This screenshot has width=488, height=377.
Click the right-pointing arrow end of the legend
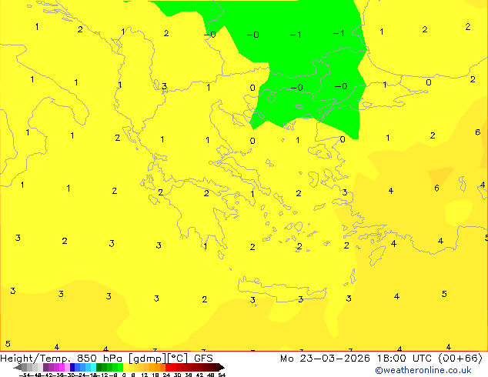(x=222, y=367)
